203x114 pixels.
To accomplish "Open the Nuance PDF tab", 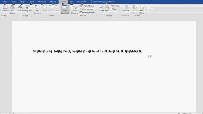I will click(x=82, y=2).
